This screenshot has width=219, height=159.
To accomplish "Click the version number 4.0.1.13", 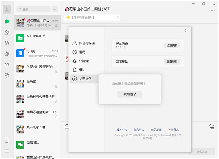I will [x=120, y=47].
